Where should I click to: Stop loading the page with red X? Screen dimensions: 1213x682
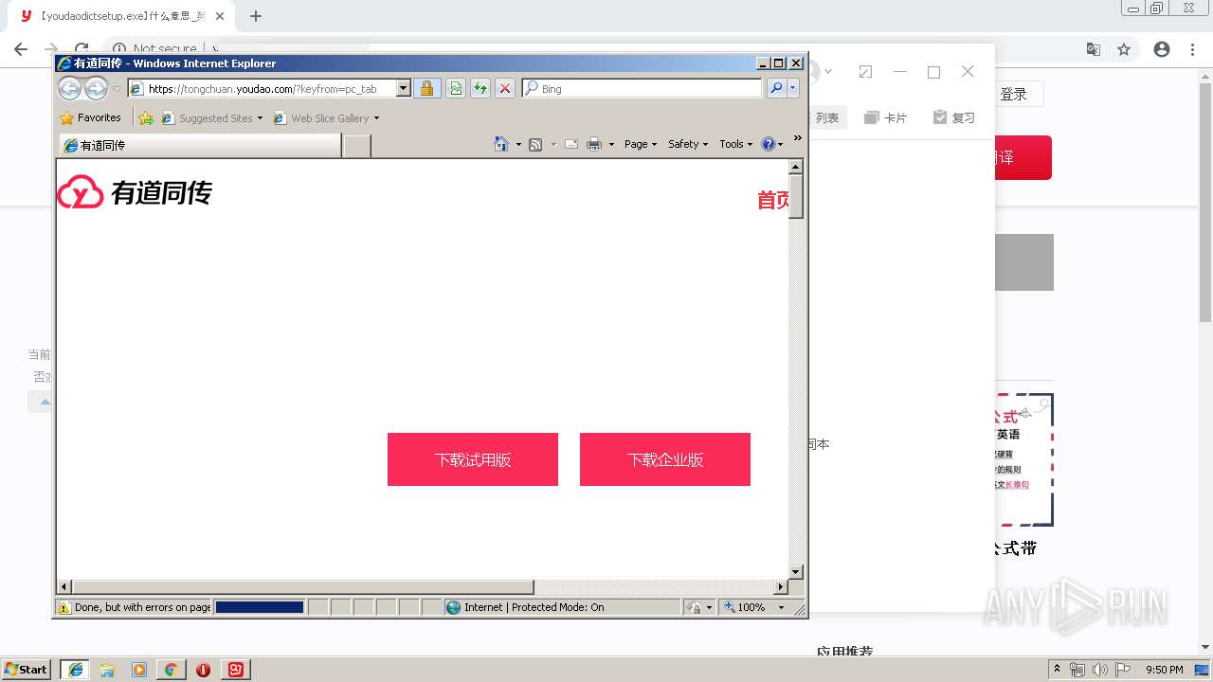tap(505, 88)
